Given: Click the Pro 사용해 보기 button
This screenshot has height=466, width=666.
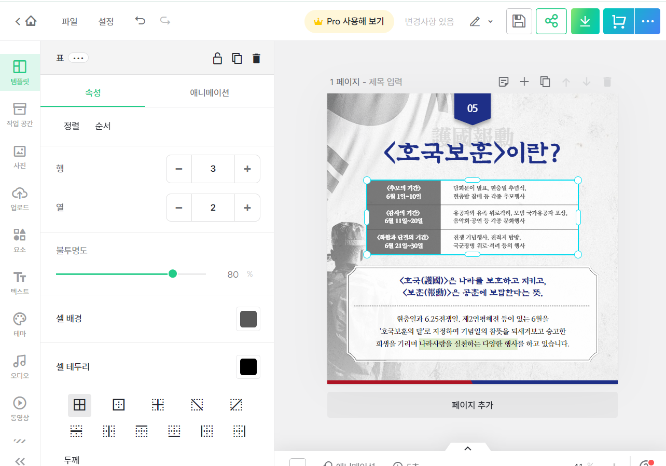Looking at the screenshot, I should tap(349, 21).
